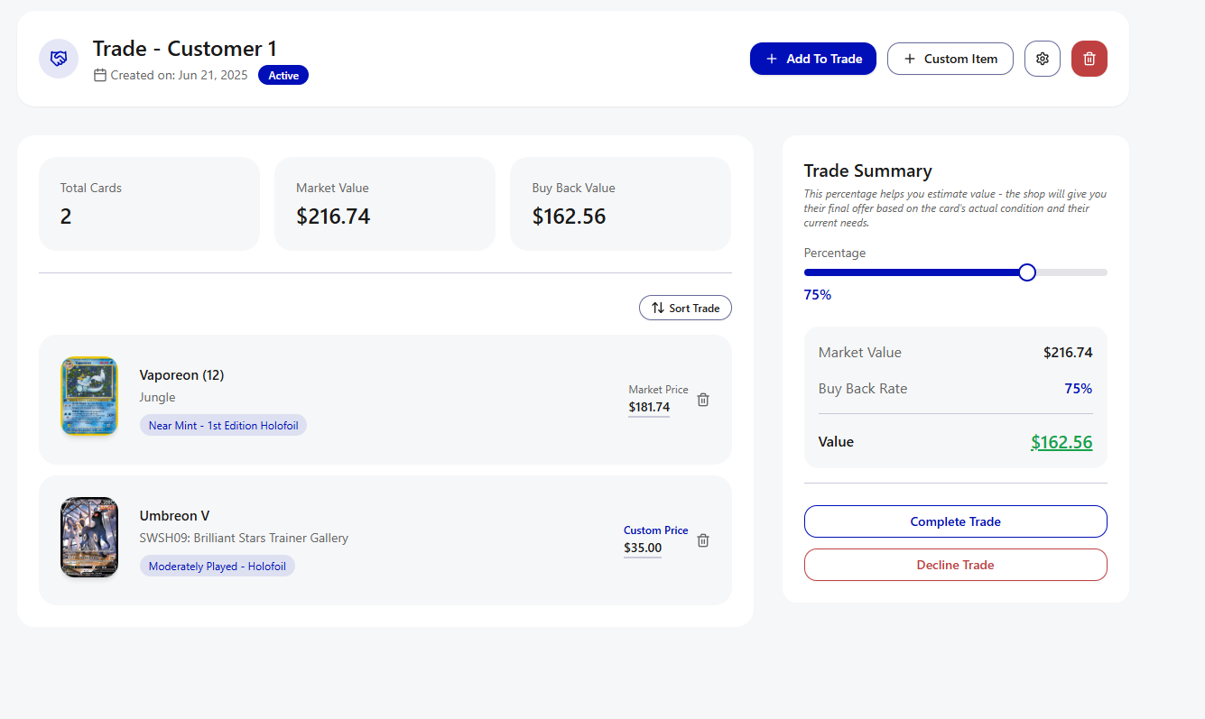Click the Market Price label on Vaporeon
Image resolution: width=1205 pixels, height=719 pixels.
[658, 390]
